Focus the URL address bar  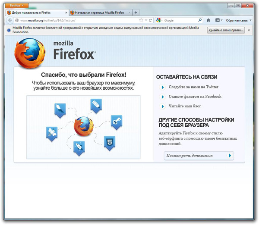click(79, 20)
